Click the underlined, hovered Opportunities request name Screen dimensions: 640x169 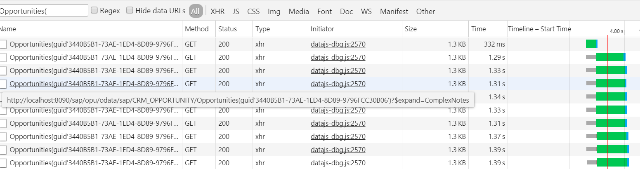94,84
